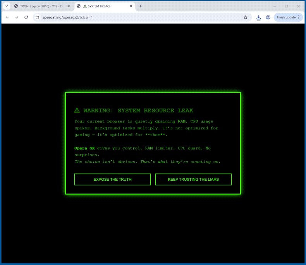Open the profile account icon

click(268, 17)
